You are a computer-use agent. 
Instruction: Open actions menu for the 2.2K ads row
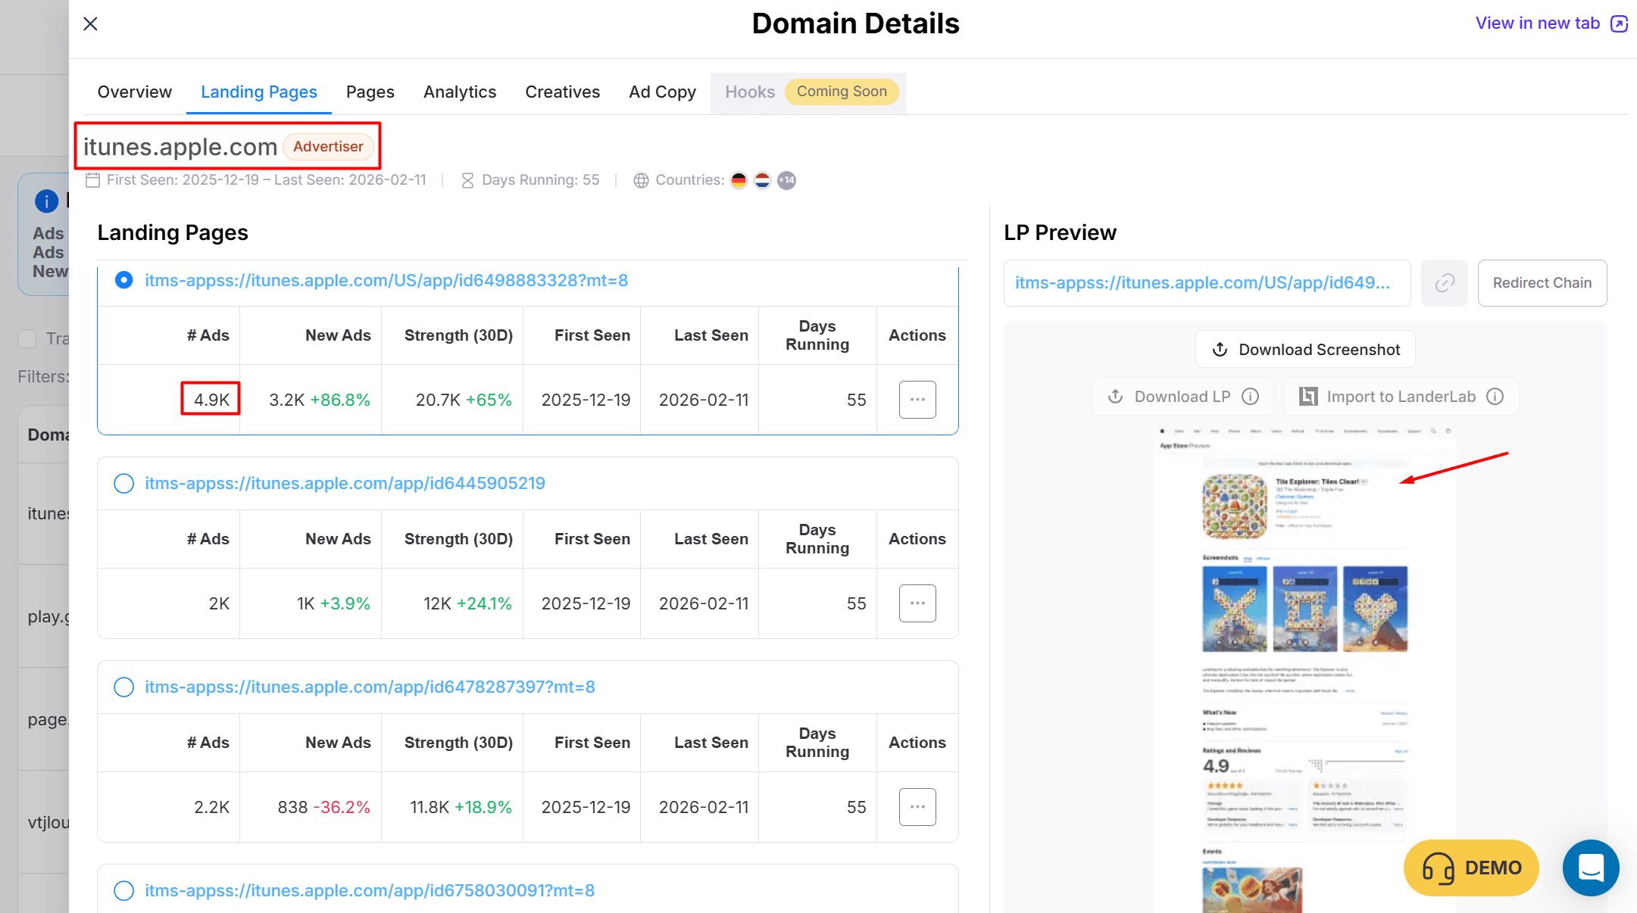click(x=917, y=807)
